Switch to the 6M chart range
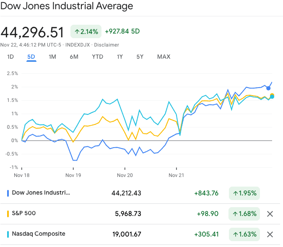Screen dimensions: 283x247 click(x=74, y=57)
